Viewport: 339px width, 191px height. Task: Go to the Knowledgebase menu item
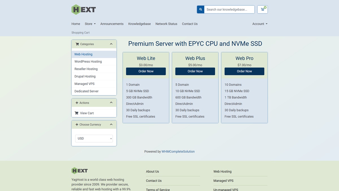(x=139, y=24)
